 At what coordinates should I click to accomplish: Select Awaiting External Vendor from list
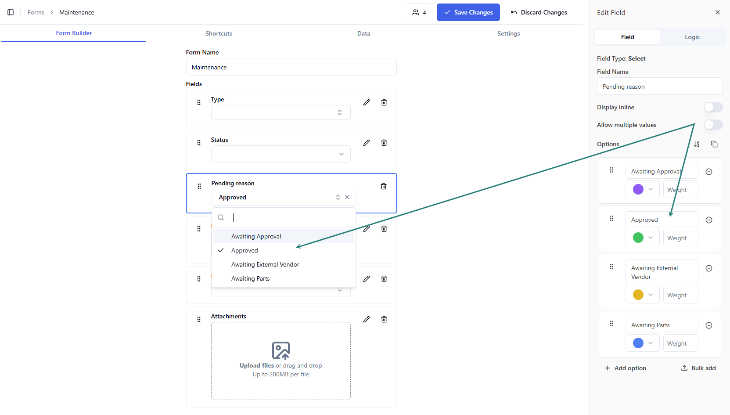click(x=265, y=264)
